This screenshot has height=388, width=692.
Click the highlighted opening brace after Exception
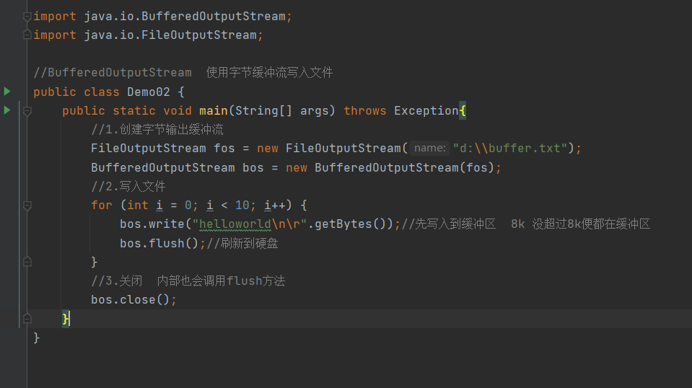point(463,110)
